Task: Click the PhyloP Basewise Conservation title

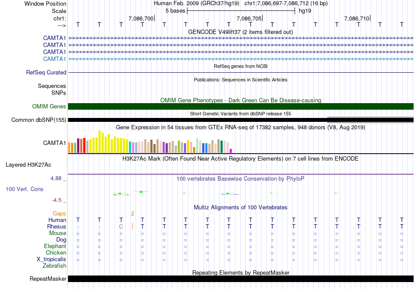Action: coord(241,178)
